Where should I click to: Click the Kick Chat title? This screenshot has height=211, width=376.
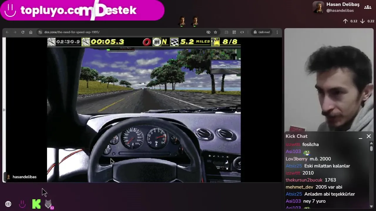click(x=296, y=136)
